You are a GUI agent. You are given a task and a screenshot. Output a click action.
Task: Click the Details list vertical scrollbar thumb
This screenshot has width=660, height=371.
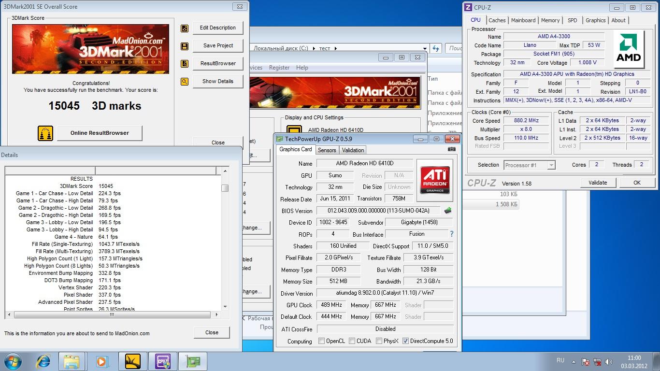[x=225, y=188]
